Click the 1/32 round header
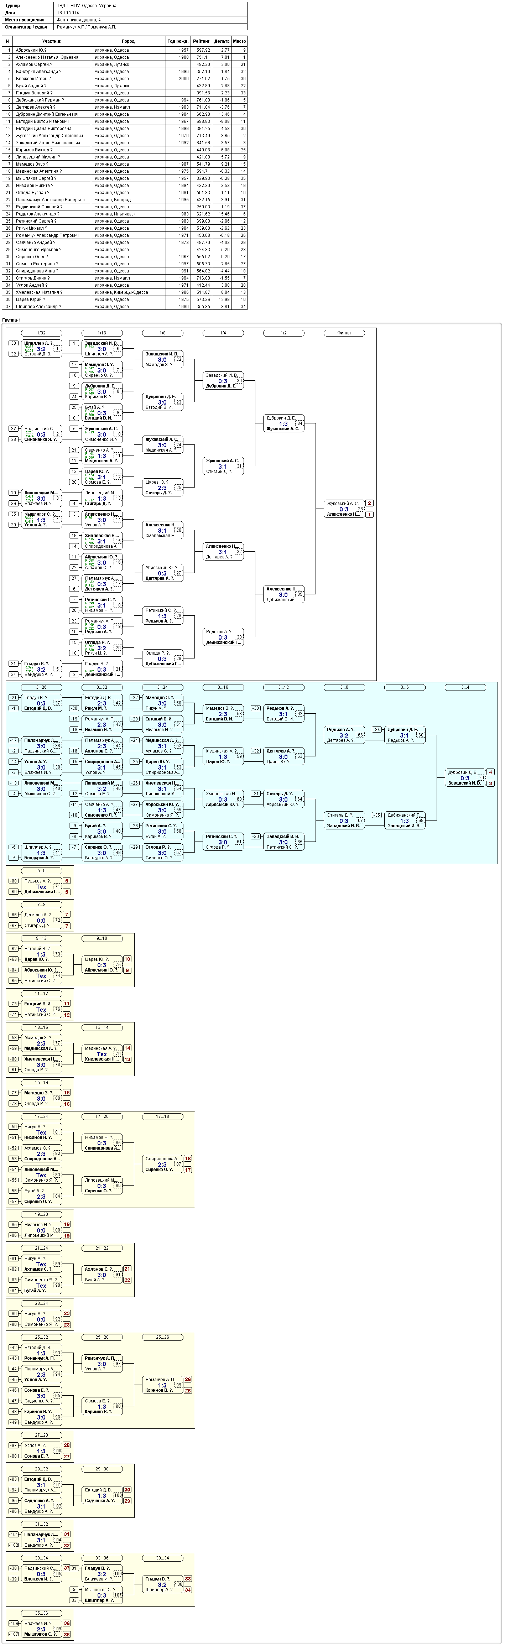The image size is (505, 1646). click(41, 333)
